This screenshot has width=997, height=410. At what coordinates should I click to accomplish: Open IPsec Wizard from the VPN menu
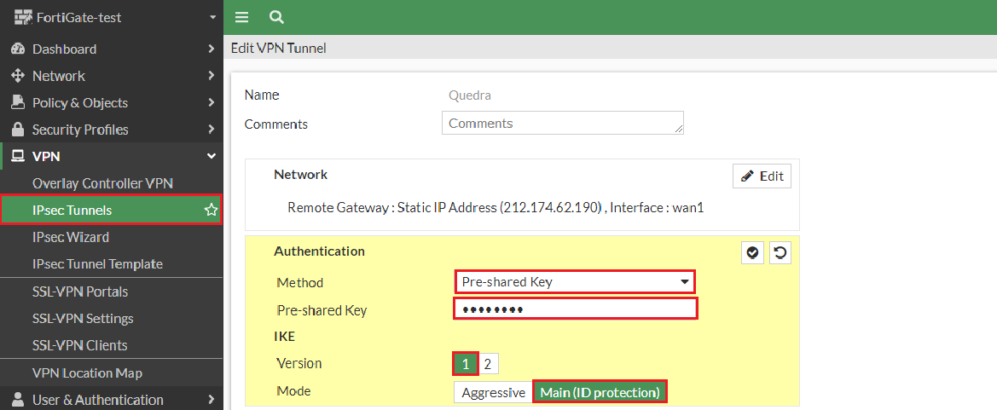[71, 237]
